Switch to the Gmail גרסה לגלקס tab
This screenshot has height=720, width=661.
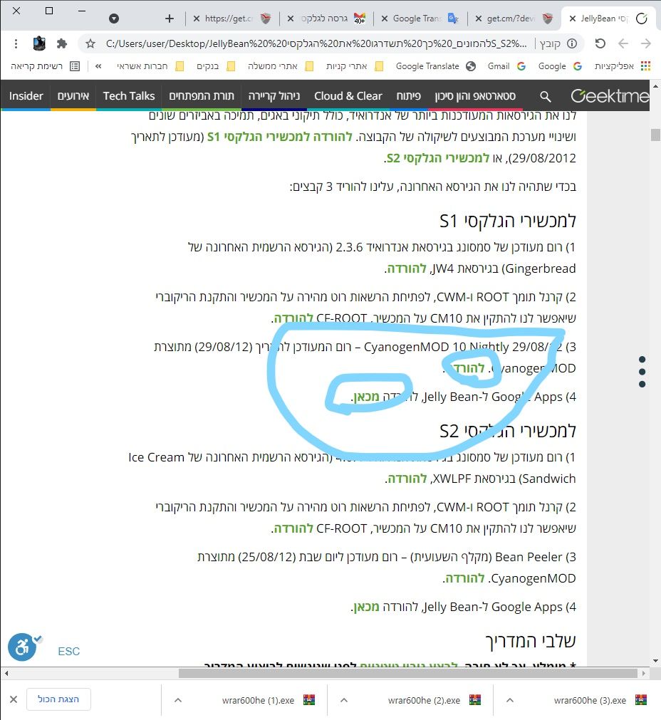pyautogui.click(x=326, y=19)
